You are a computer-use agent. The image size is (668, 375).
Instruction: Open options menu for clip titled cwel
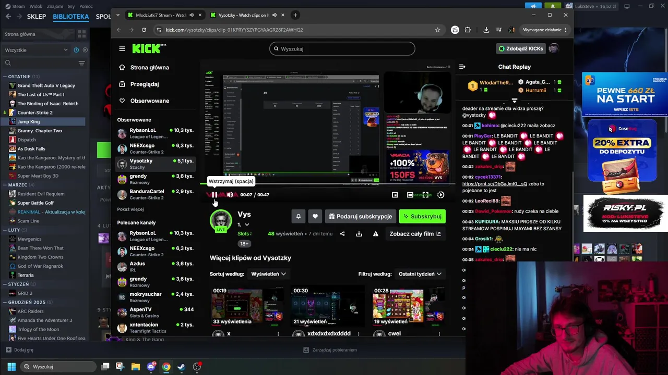coord(439,334)
